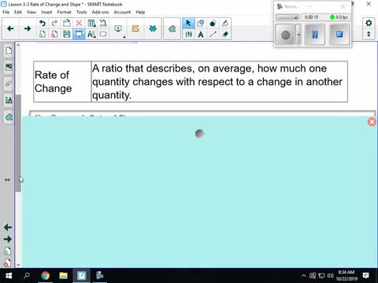Click the document camera icon
The width and height of the screenshot is (378, 283).
tap(103, 23)
